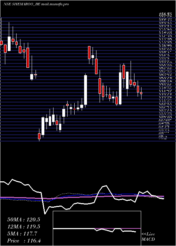This screenshot has height=246, width=176.
Task: Click the 5MA : 117.7 reading
Action: click(22, 234)
